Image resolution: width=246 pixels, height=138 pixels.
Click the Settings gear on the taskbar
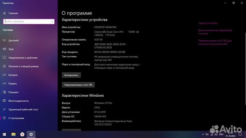click(31, 134)
